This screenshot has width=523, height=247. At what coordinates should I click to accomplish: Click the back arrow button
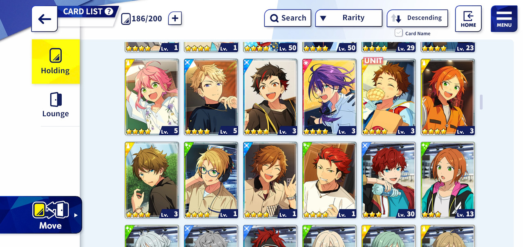(x=45, y=19)
